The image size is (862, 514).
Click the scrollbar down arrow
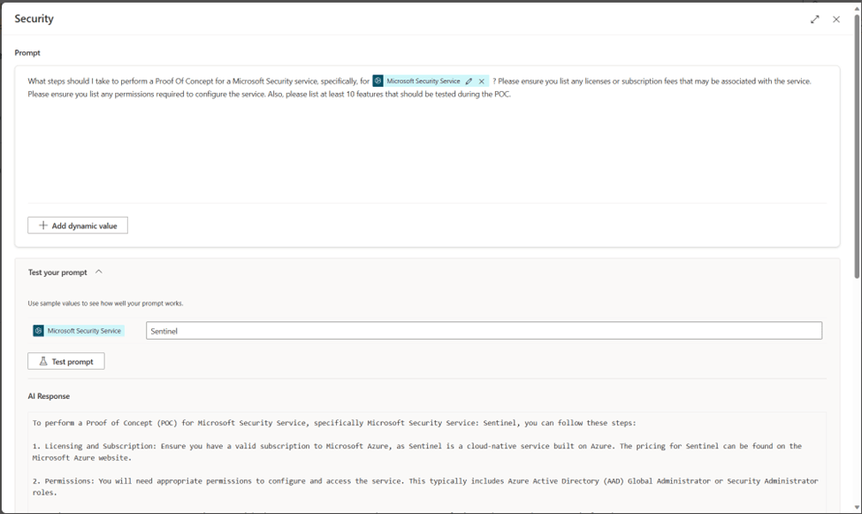coord(857,508)
